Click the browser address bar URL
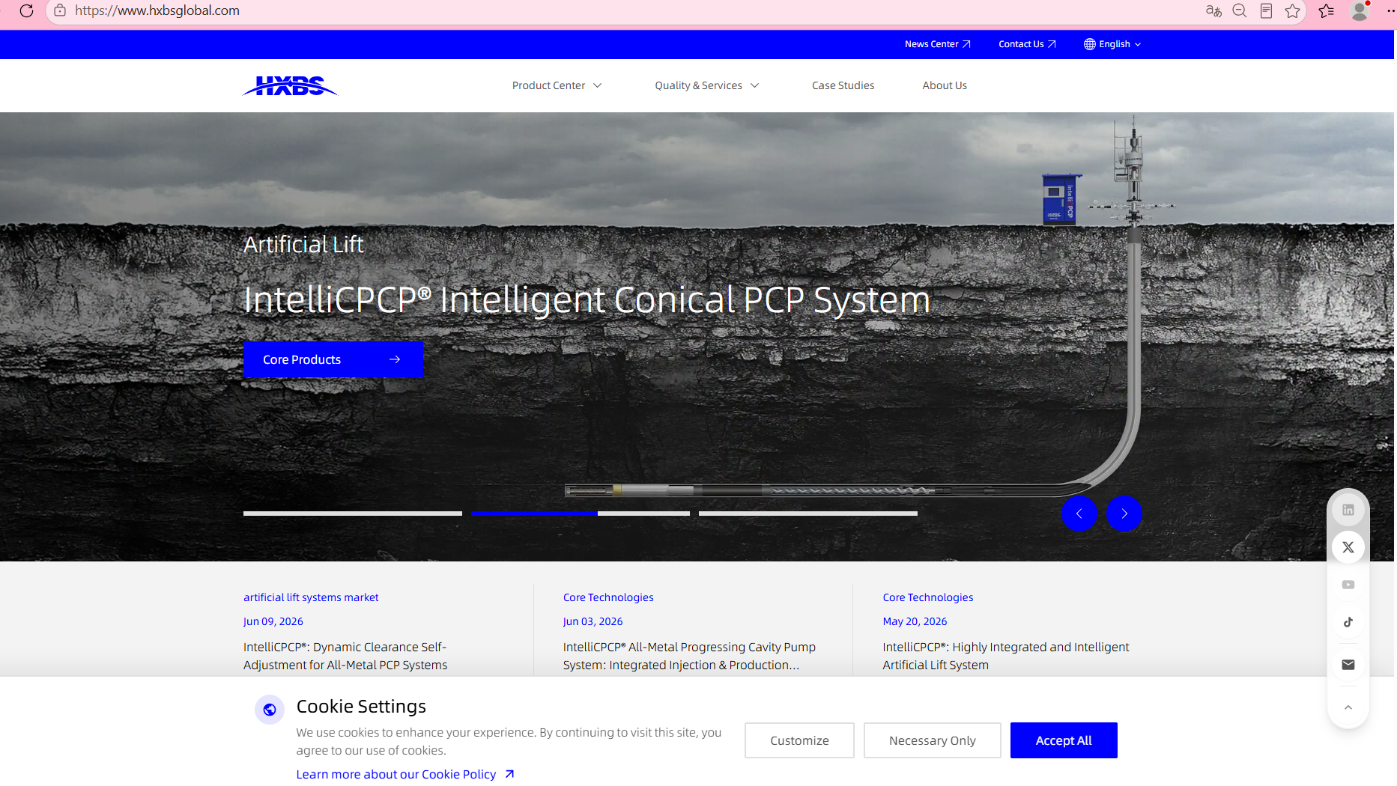1397x786 pixels. pyautogui.click(x=157, y=10)
